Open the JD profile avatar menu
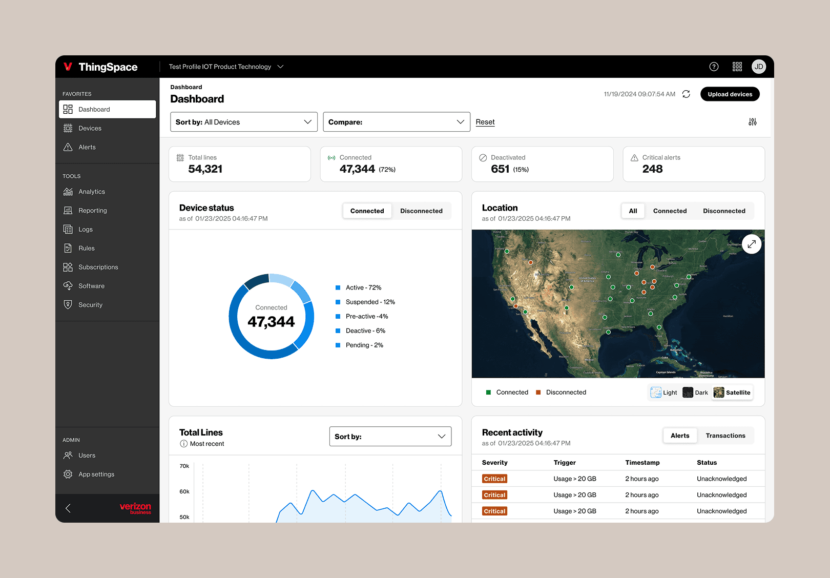The height and width of the screenshot is (578, 830). (759, 67)
